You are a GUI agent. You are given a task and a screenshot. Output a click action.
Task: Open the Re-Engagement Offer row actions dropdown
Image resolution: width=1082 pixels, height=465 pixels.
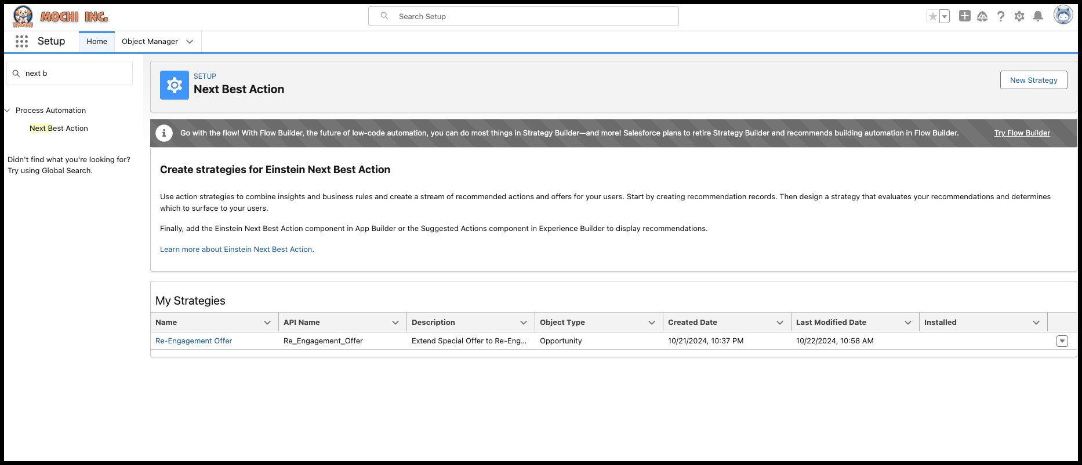coord(1062,341)
